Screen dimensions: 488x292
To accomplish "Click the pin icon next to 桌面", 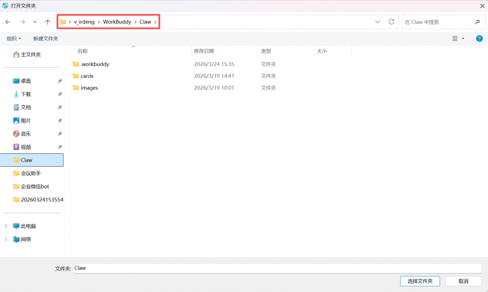I will pos(60,81).
